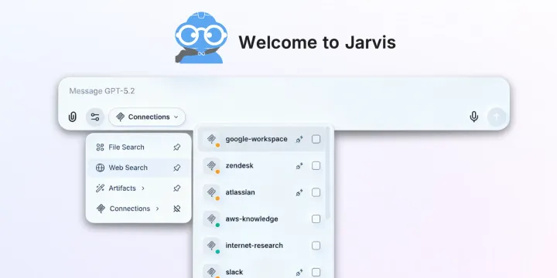The height and width of the screenshot is (278, 557).
Task: Click the google-workspace connect plug icon
Action: (x=299, y=139)
